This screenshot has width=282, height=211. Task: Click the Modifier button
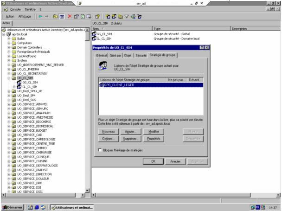(154, 132)
